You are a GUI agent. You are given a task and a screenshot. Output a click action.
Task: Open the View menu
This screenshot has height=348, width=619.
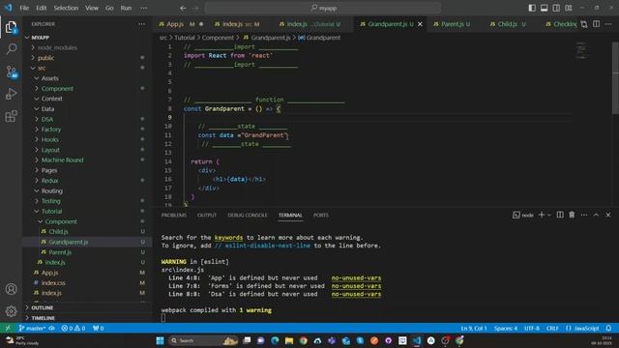(92, 8)
